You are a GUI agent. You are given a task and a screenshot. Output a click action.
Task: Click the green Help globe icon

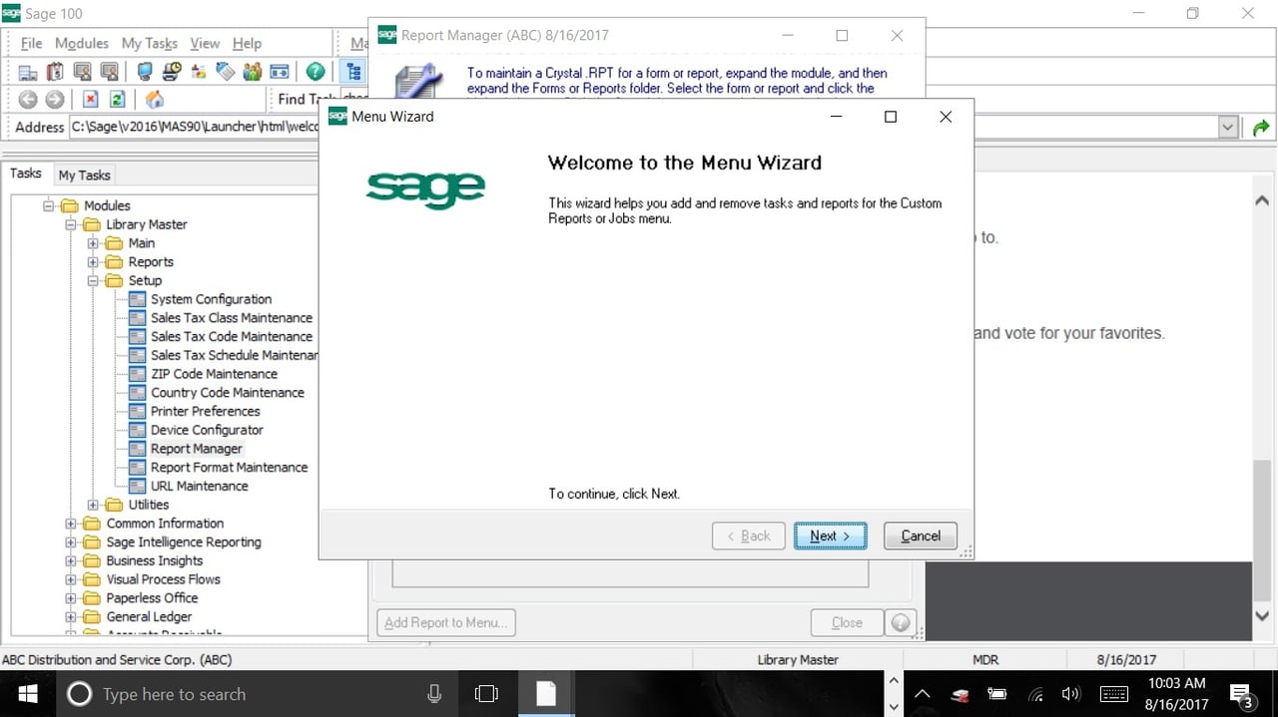pyautogui.click(x=316, y=72)
